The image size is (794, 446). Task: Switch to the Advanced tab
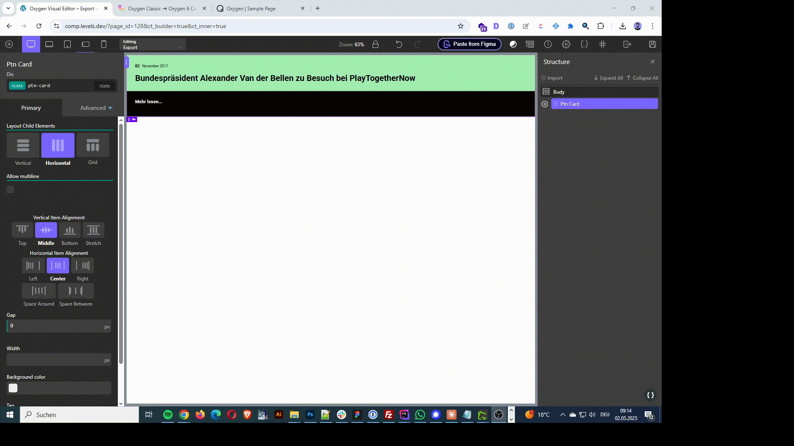(93, 108)
